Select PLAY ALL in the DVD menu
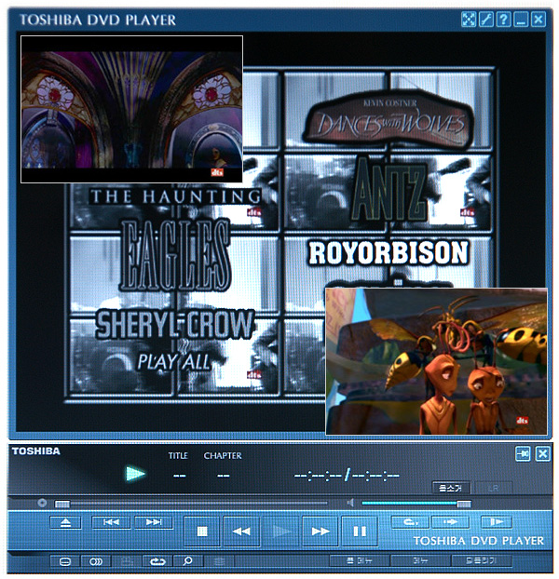Image resolution: width=559 pixels, height=579 pixels. tap(173, 361)
